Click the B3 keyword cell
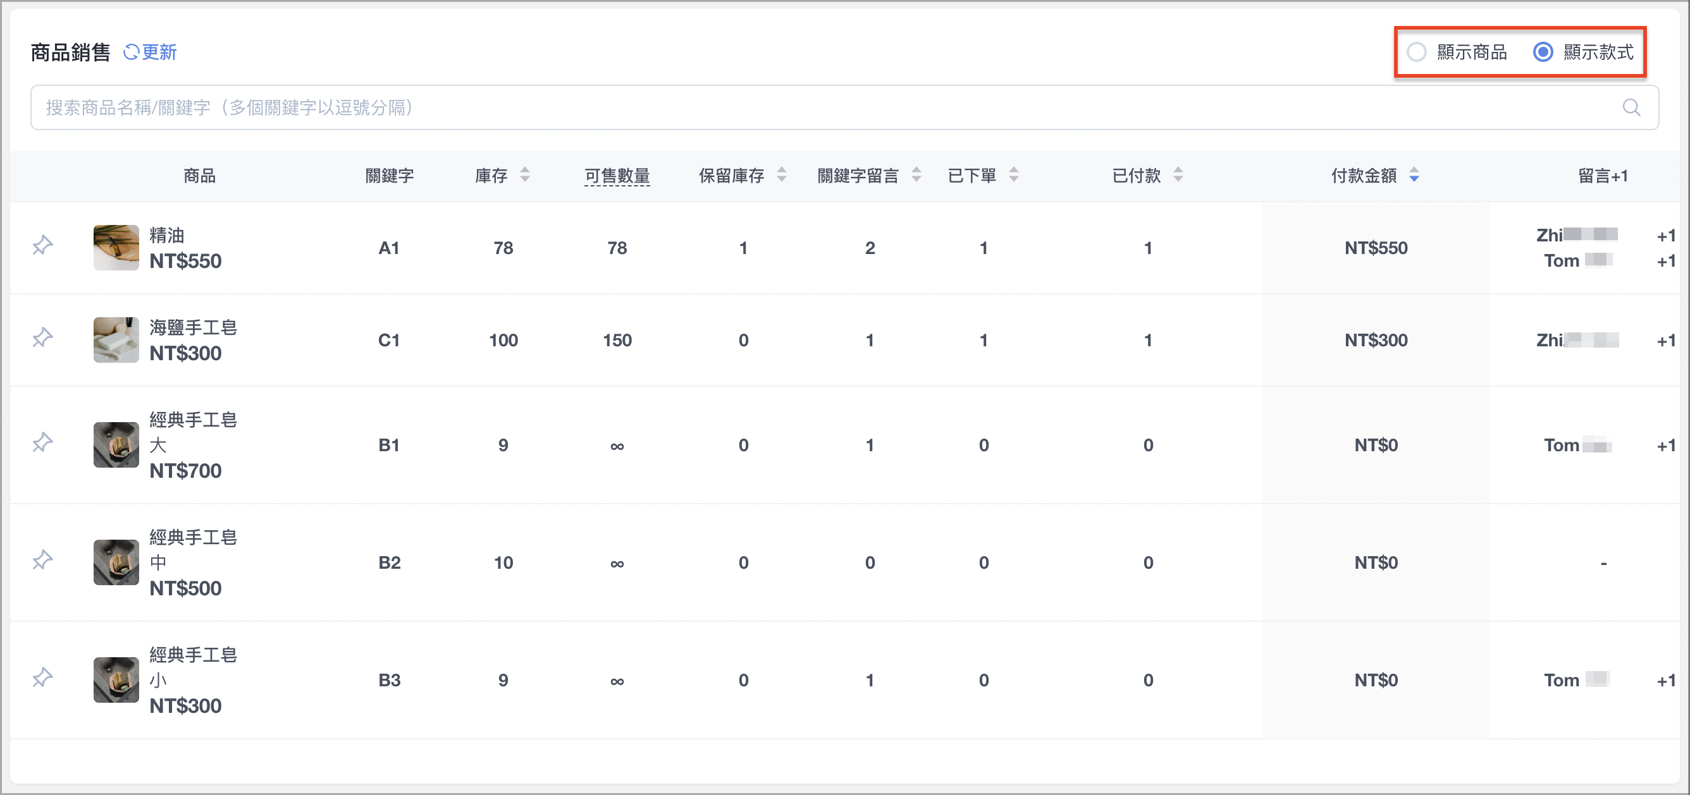The height and width of the screenshot is (795, 1690). pos(389,679)
